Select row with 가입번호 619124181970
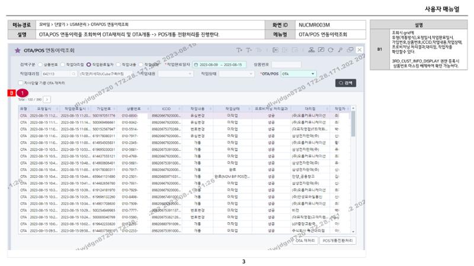The height and width of the screenshot is (266, 474). click(185, 190)
